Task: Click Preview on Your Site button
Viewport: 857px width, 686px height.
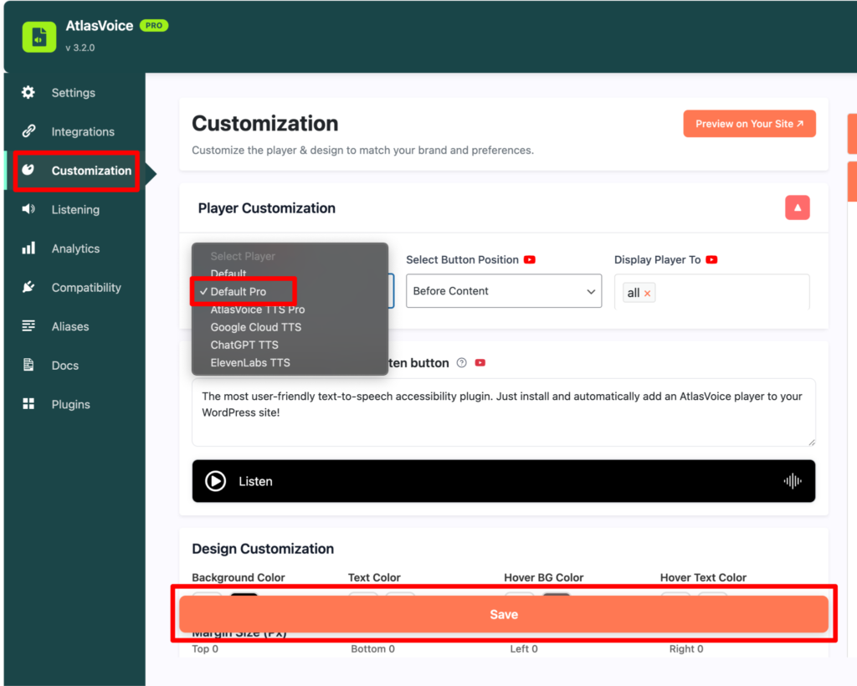Action: 749,124
